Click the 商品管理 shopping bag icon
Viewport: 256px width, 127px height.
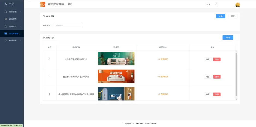tap(5, 12)
